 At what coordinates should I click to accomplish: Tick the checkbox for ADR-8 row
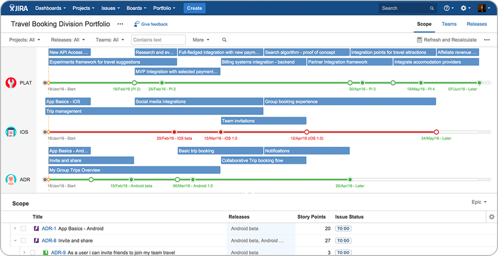(x=23, y=241)
